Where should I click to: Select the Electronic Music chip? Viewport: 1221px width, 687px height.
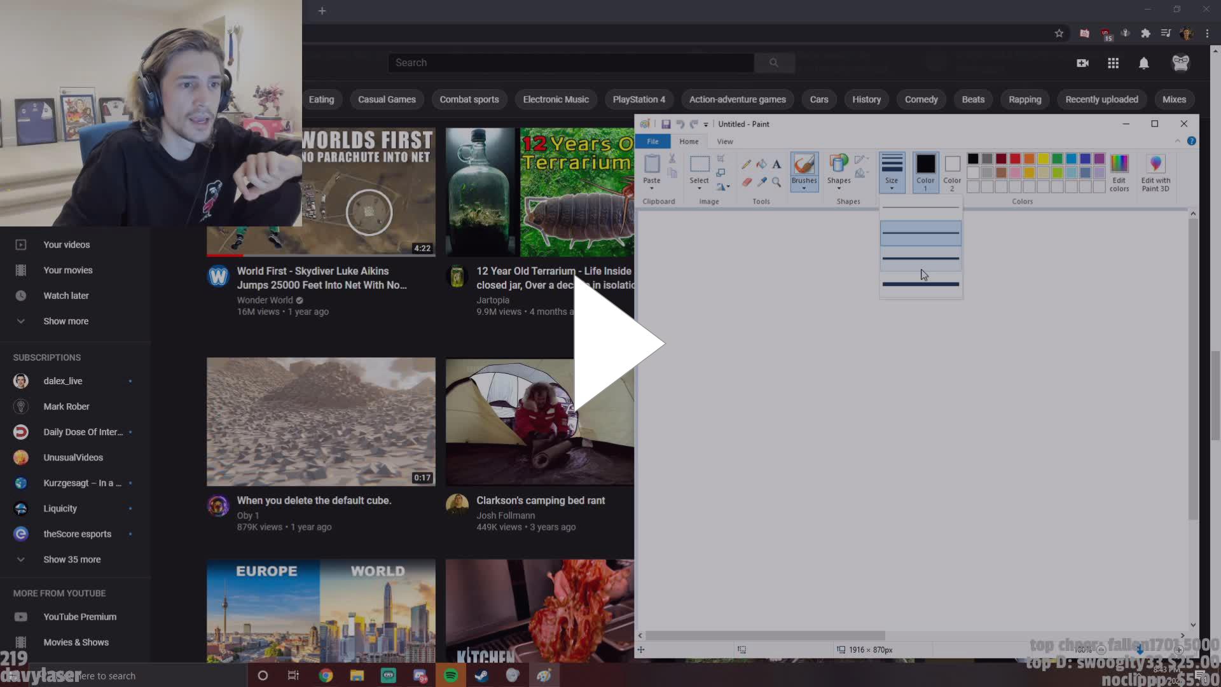click(x=556, y=99)
